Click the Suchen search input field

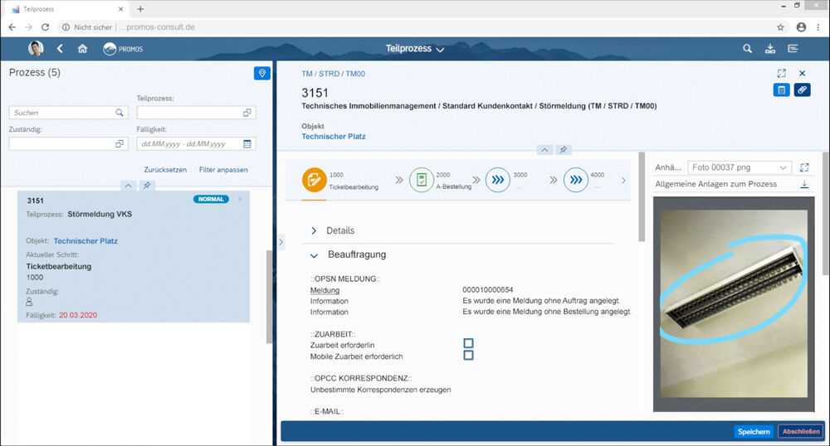[x=62, y=113]
